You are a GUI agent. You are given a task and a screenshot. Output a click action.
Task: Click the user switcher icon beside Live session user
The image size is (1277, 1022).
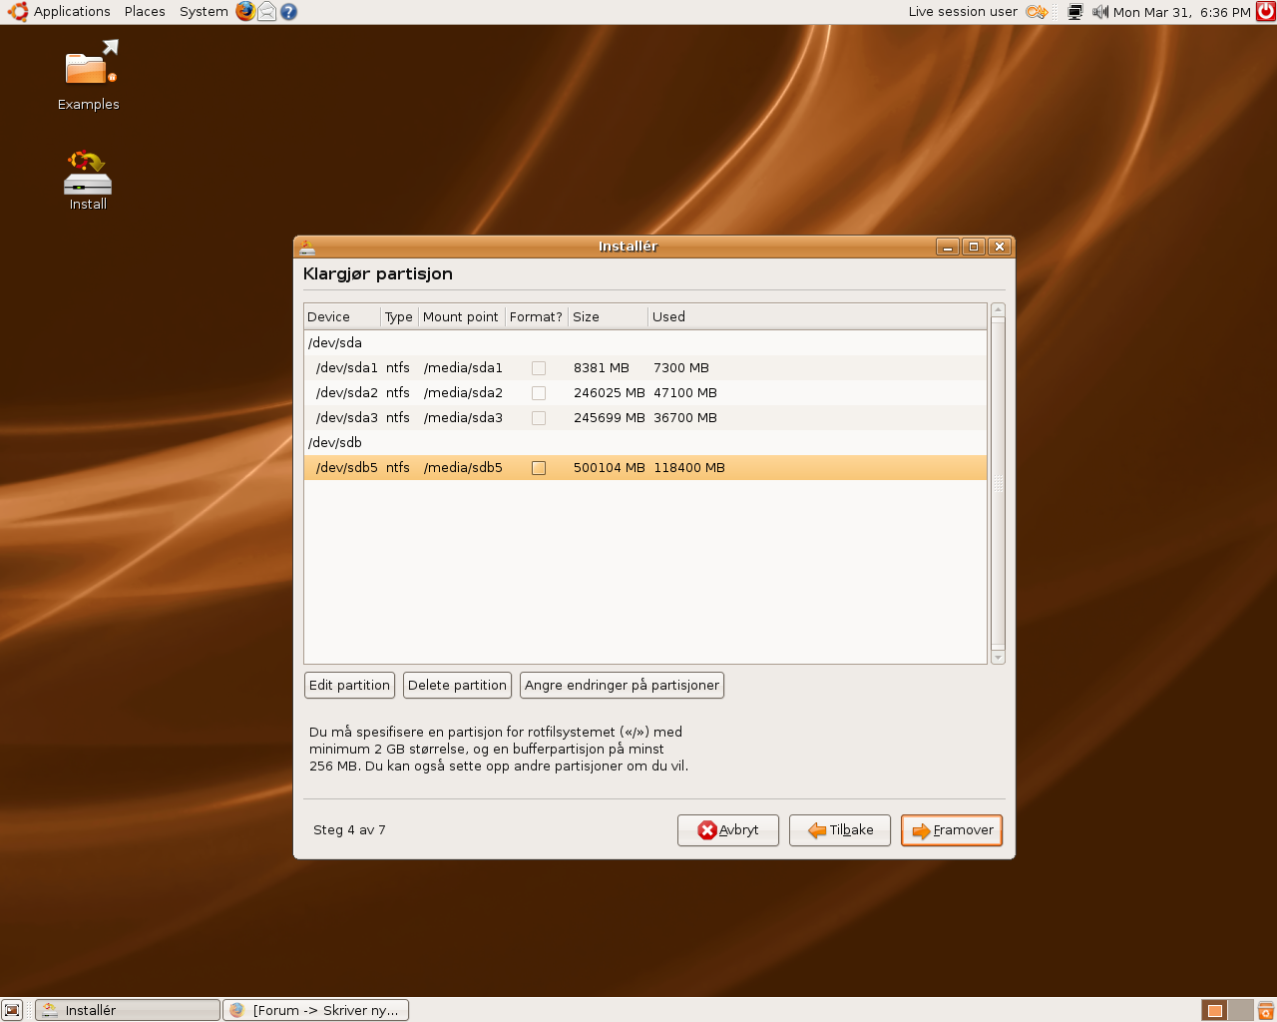click(1037, 12)
